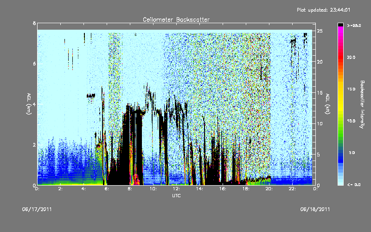Click the 'Ceilometer Backscatter' plot title
The height and width of the screenshot is (232, 371).
[x=176, y=19]
